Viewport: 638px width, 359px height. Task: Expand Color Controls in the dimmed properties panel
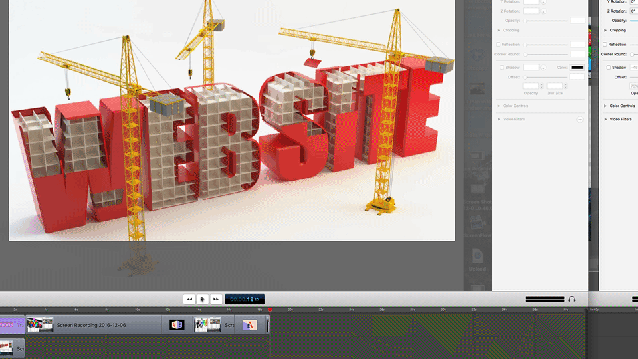point(499,106)
